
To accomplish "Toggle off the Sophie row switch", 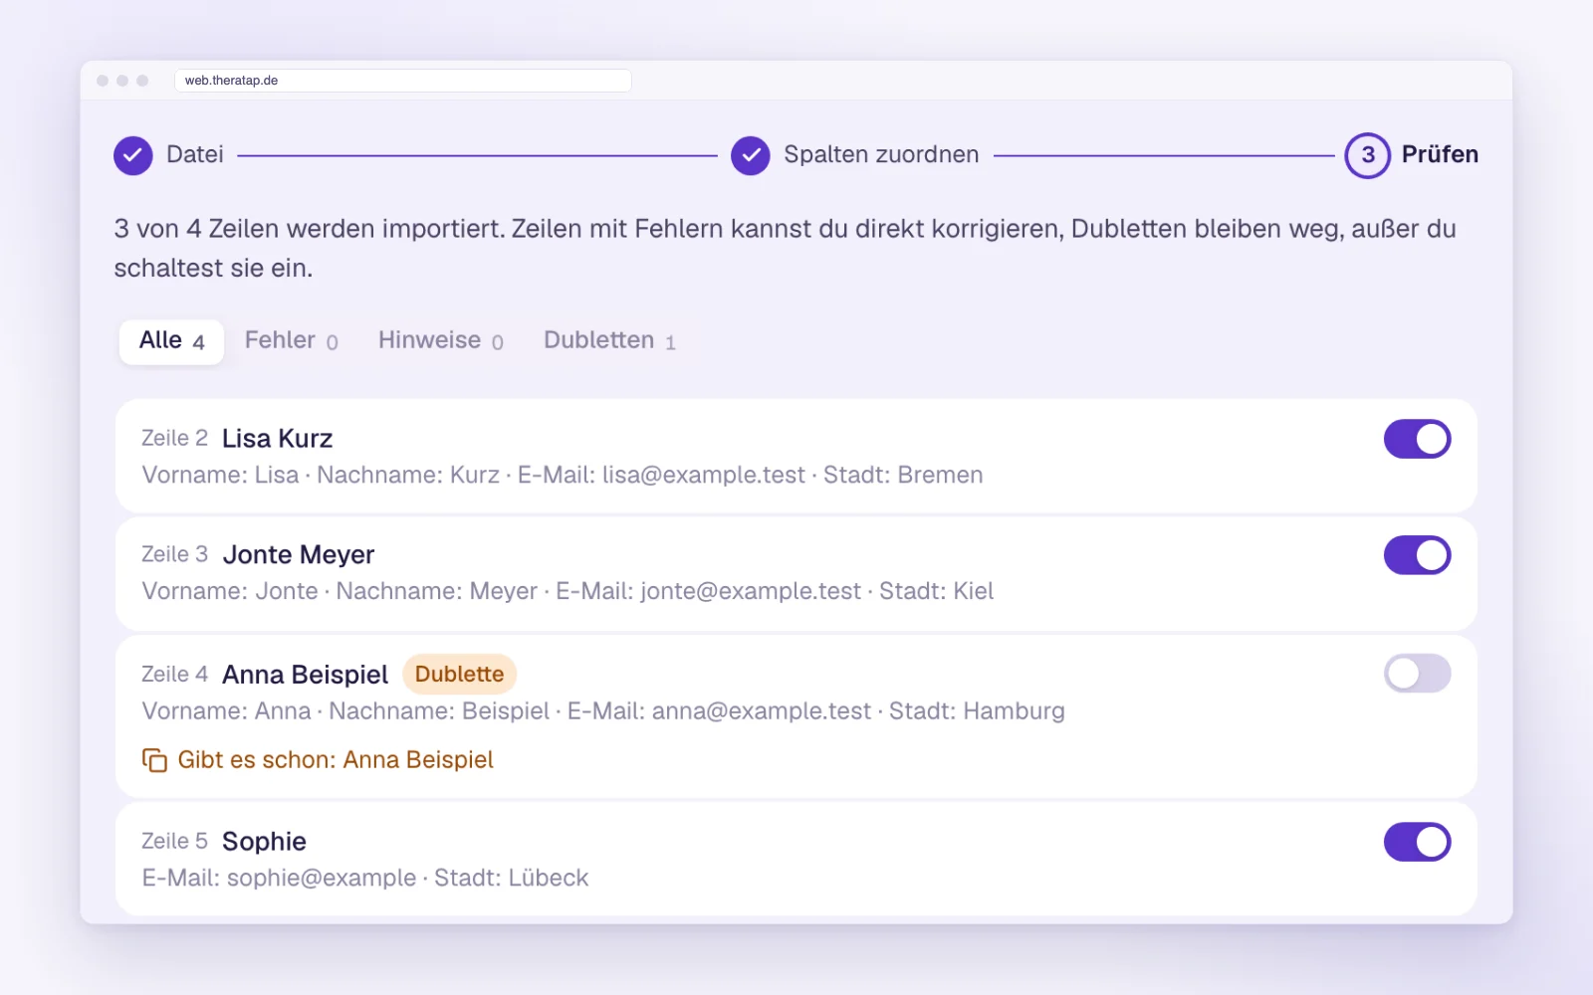I will click(x=1417, y=842).
